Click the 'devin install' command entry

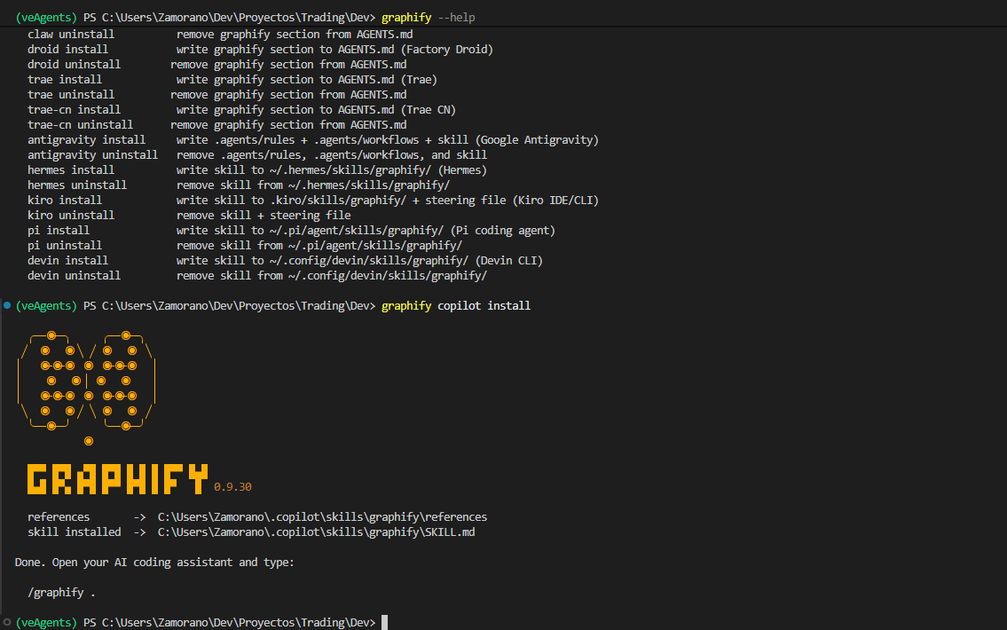pos(68,261)
